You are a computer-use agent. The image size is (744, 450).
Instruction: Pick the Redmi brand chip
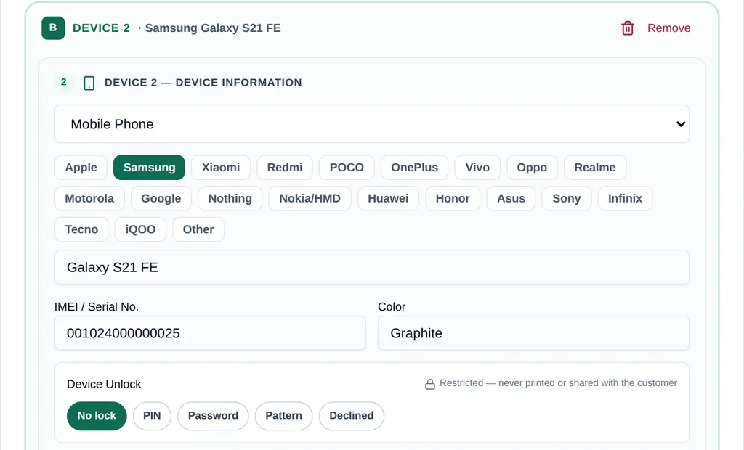(x=285, y=168)
